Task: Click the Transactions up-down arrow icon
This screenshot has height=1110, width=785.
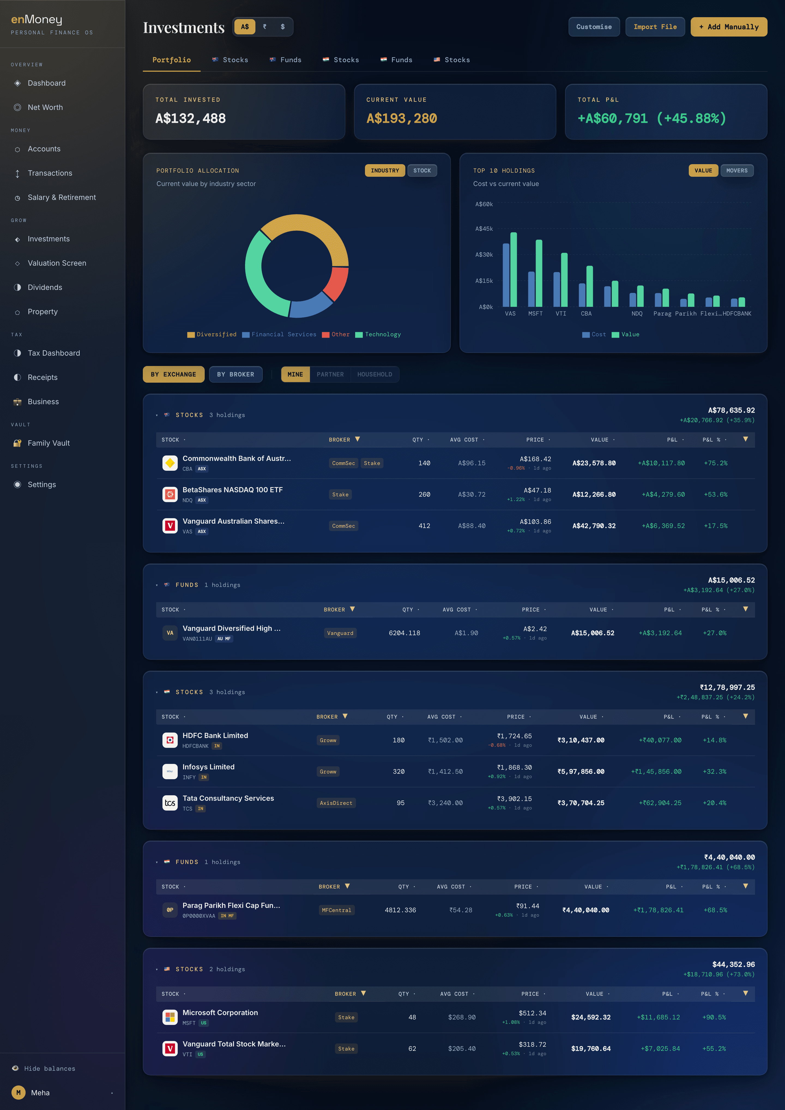Action: (17, 173)
